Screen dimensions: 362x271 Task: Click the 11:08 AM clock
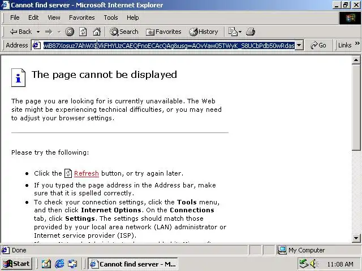[341, 264]
